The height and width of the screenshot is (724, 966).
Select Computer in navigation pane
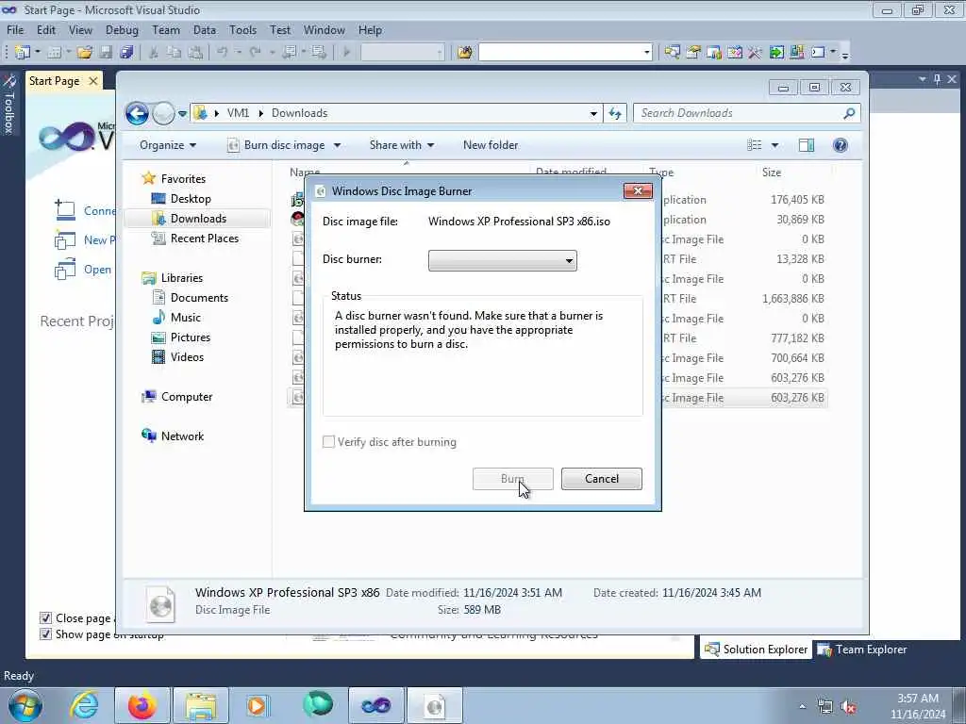(187, 397)
